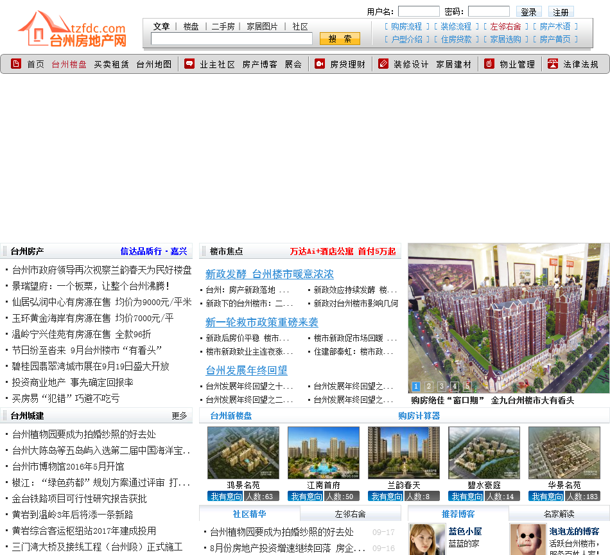Open 房产博客 in the navigation bar
Image resolution: width=610 pixels, height=555 pixels.
259,64
